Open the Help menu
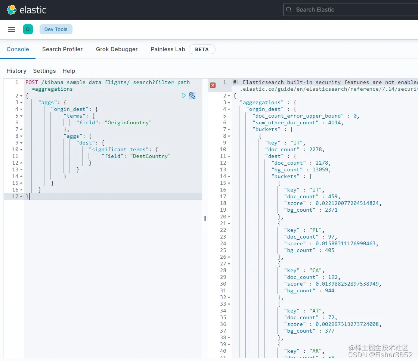The height and width of the screenshot is (361, 418). [69, 71]
